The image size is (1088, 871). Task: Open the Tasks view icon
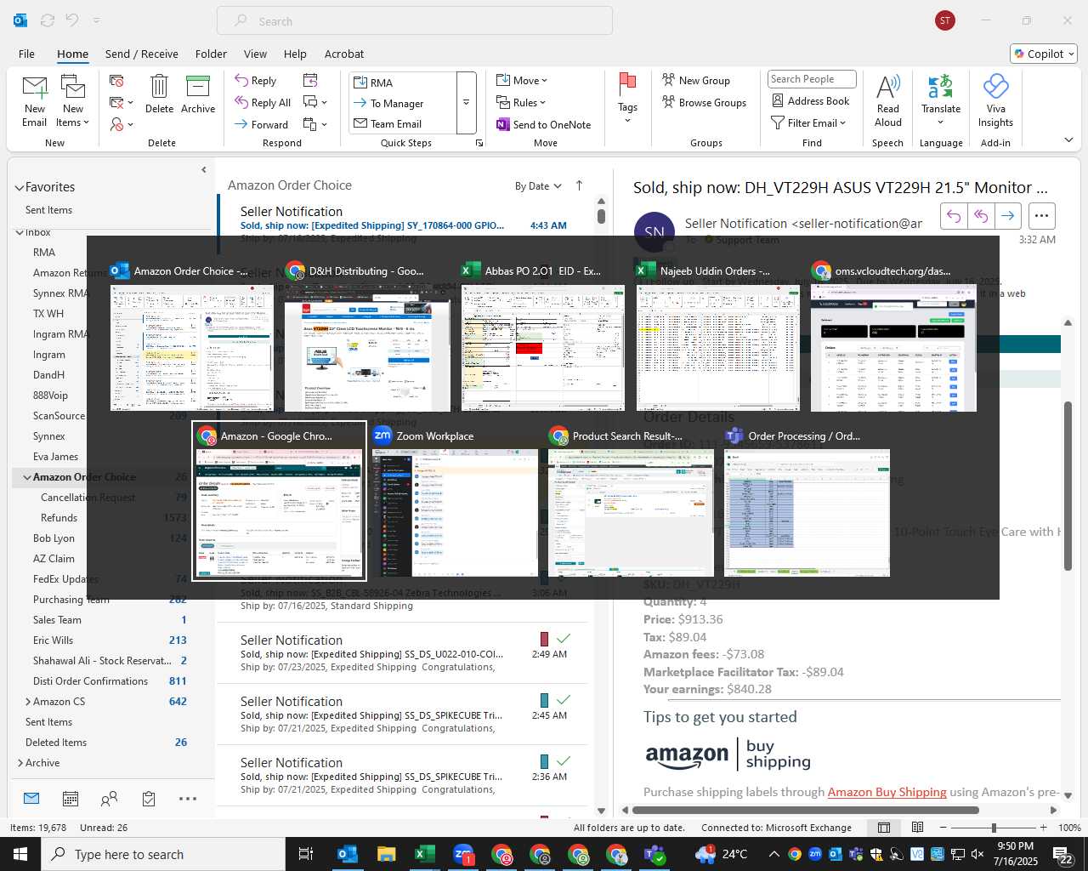[149, 798]
